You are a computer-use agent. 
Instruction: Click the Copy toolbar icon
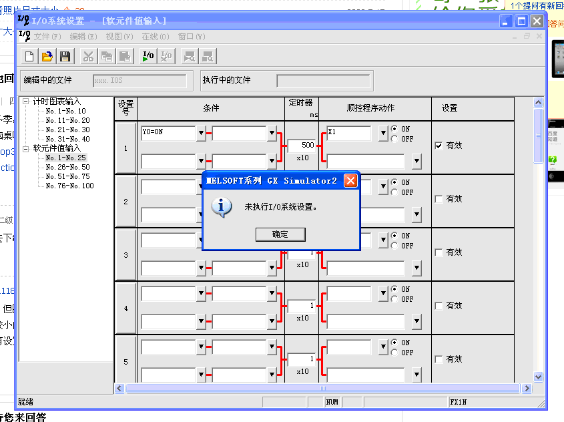(107, 57)
